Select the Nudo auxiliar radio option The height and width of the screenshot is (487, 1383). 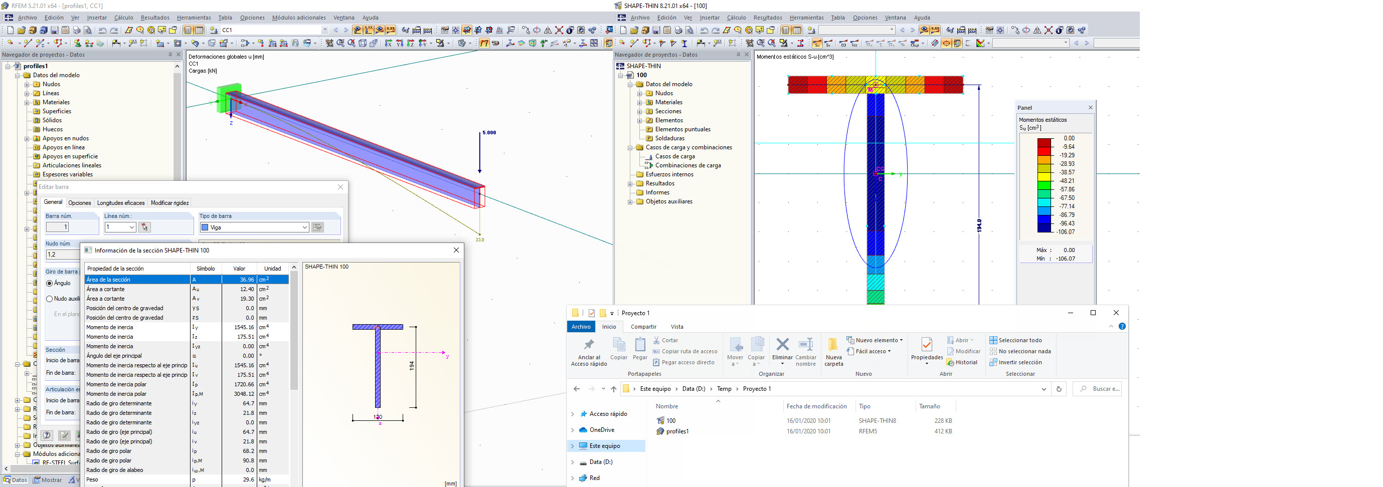tap(49, 299)
